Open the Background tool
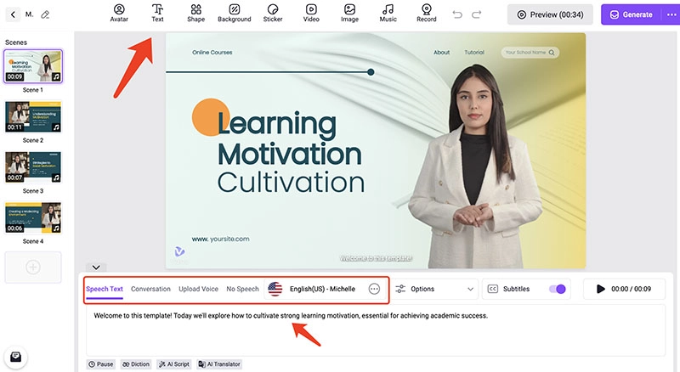 coord(234,13)
